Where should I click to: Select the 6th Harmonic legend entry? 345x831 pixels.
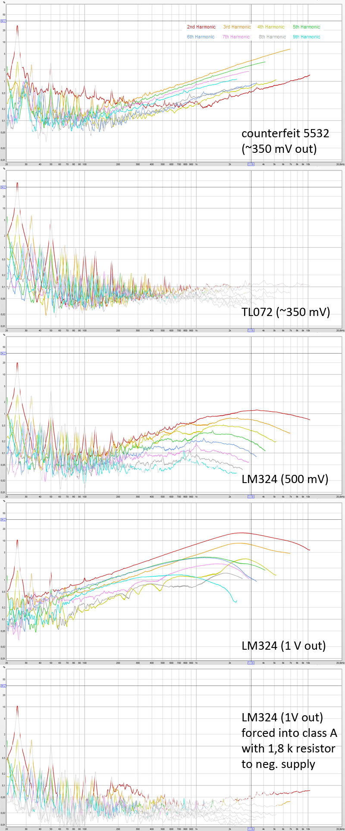pos(201,37)
